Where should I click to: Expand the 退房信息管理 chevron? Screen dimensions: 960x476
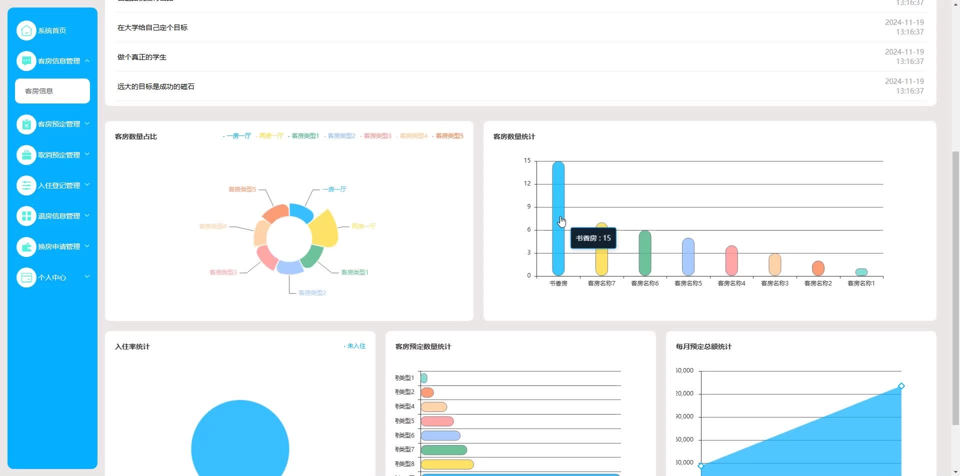87,215
